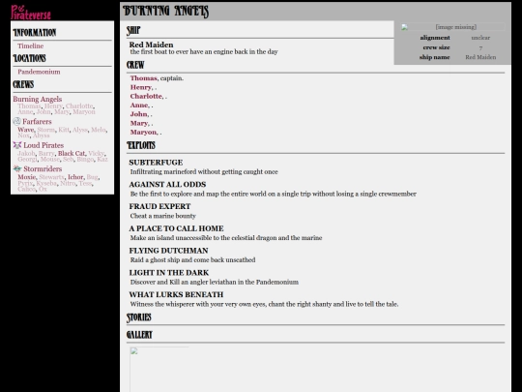Click the SUBTERFUGE exploit title
The image size is (522, 392).
click(156, 163)
